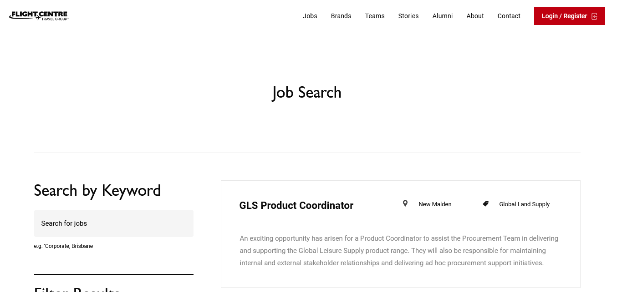Click the New Malden location label

click(435, 204)
